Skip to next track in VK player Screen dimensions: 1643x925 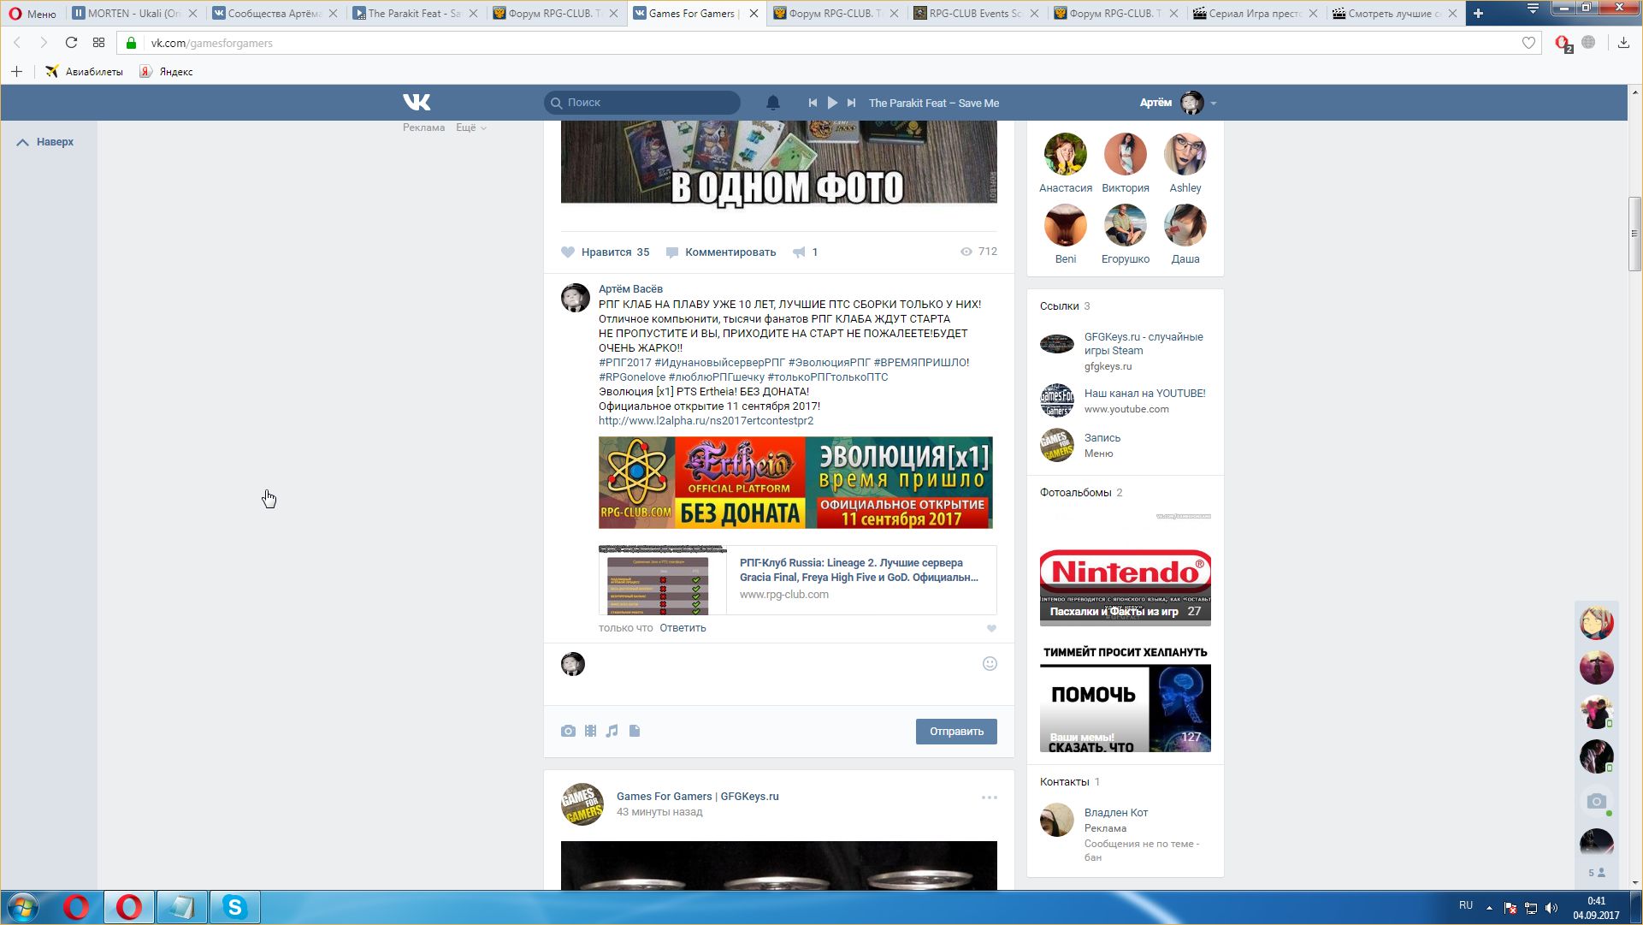pyautogui.click(x=851, y=103)
